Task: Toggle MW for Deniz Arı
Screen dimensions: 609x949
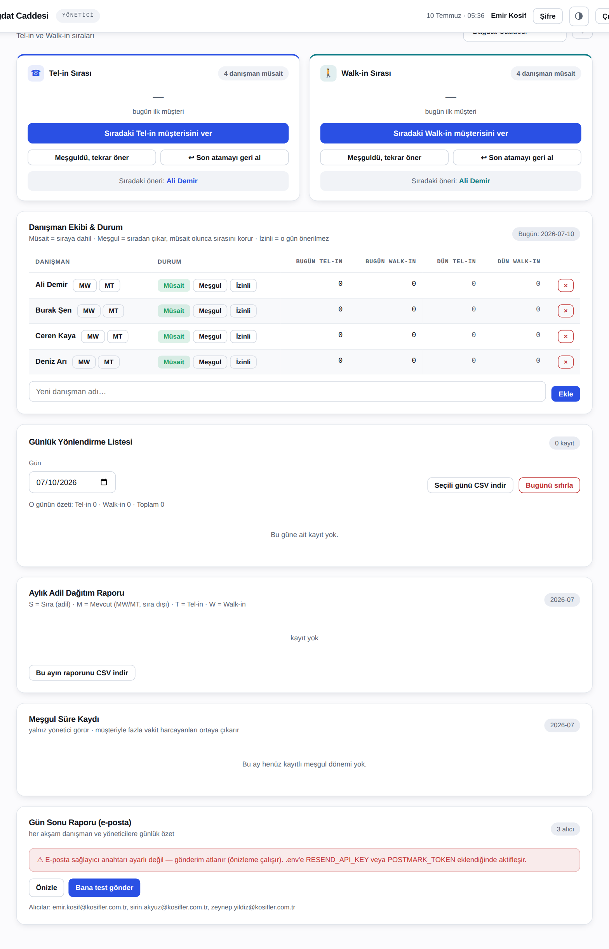Action: (84, 362)
